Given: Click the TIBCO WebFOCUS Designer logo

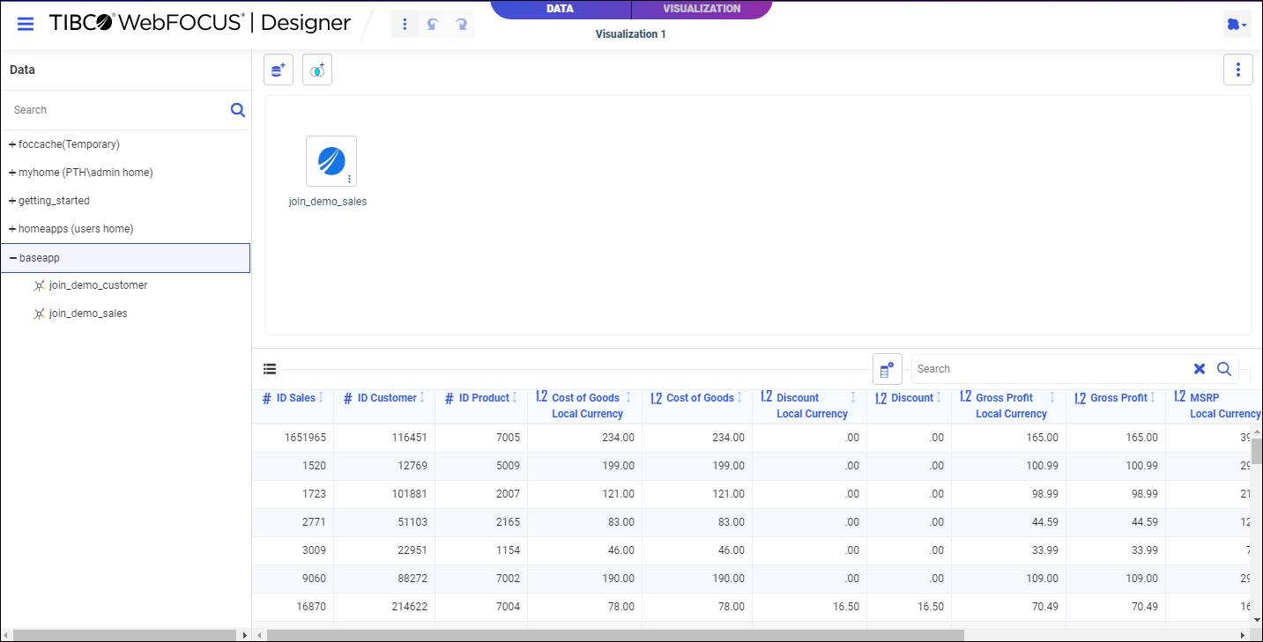Looking at the screenshot, I should pyautogui.click(x=199, y=24).
